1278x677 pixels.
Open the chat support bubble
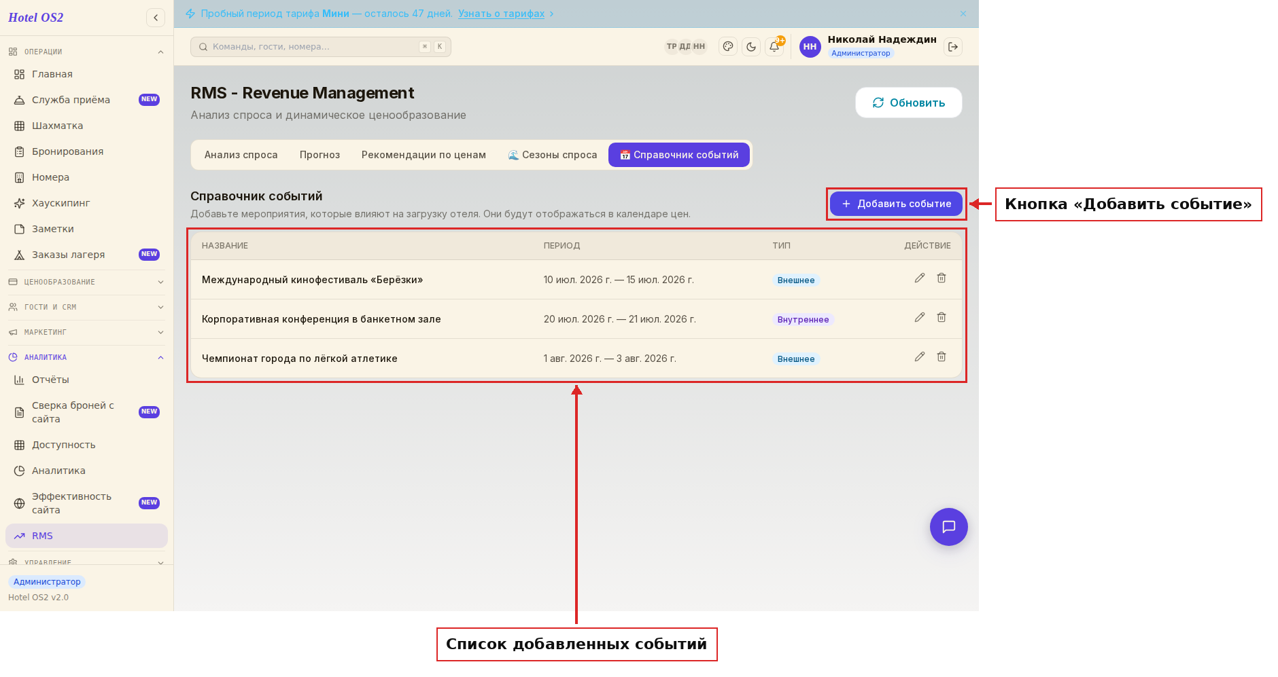[x=949, y=527]
